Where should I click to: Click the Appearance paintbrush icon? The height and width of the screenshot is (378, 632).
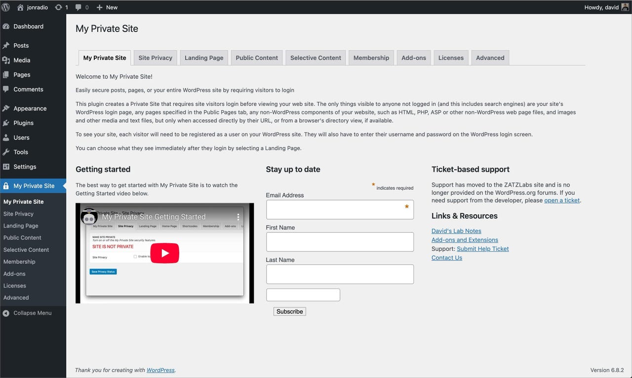pos(6,109)
